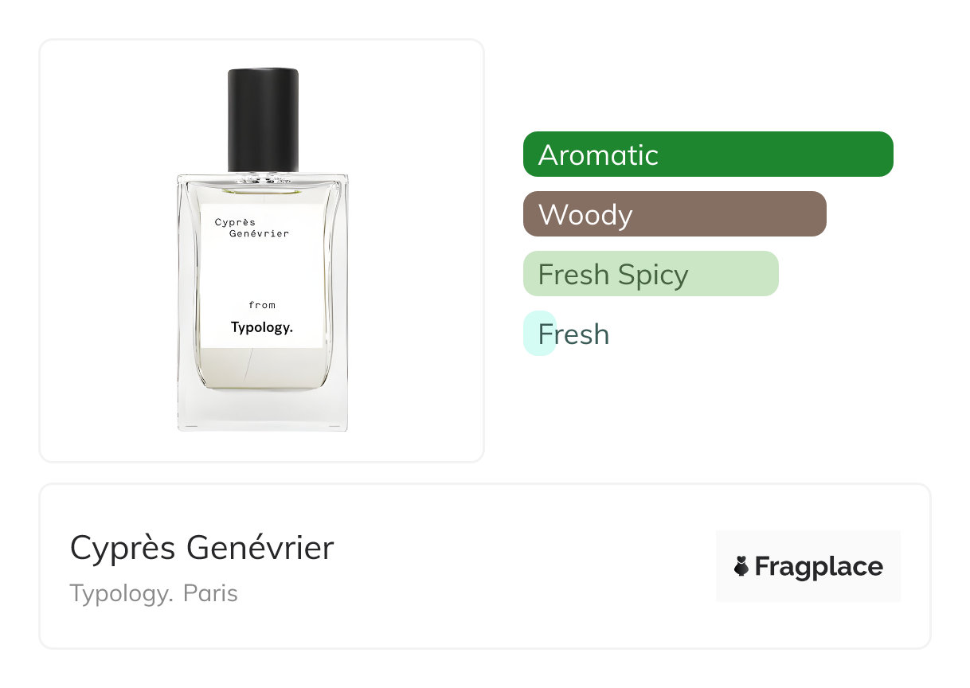Select the light teal Fresh accord bar
970x688 pixels.
point(539,334)
